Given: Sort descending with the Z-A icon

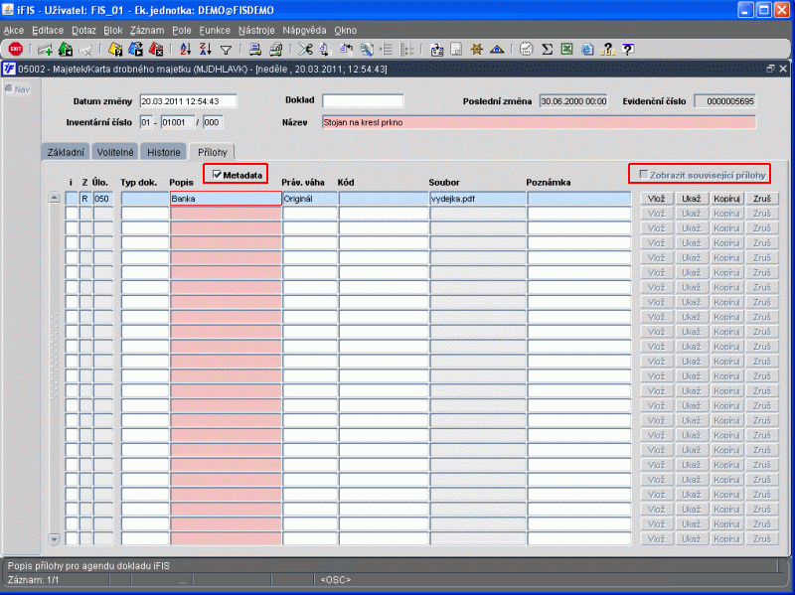Looking at the screenshot, I should pyautogui.click(x=206, y=49).
